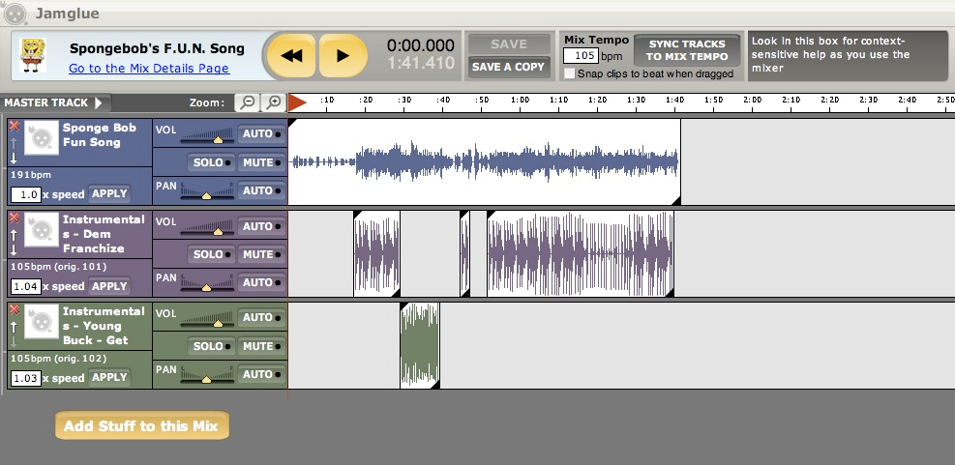
Task: Solo the Young Buck track
Action: click(211, 346)
